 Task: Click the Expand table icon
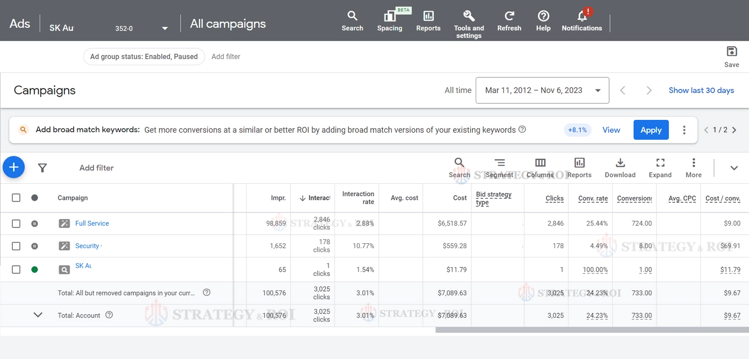(660, 163)
